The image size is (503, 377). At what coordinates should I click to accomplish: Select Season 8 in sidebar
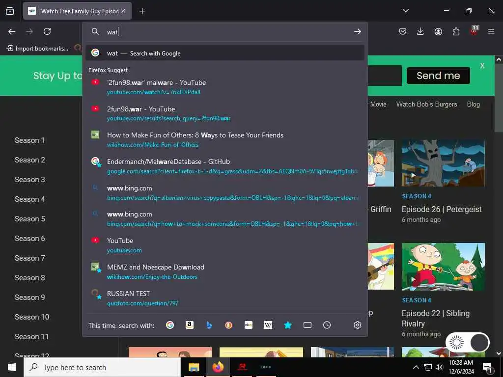point(30,278)
